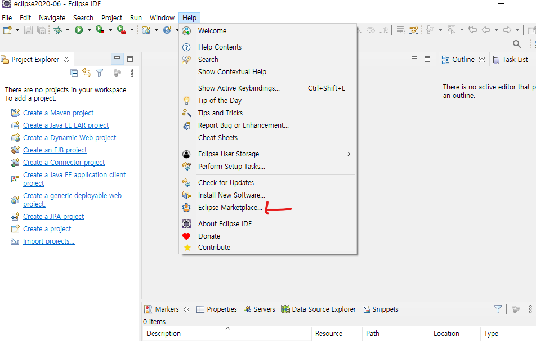Open Project Explorer view menu dots
This screenshot has height=341, width=536.
point(132,73)
